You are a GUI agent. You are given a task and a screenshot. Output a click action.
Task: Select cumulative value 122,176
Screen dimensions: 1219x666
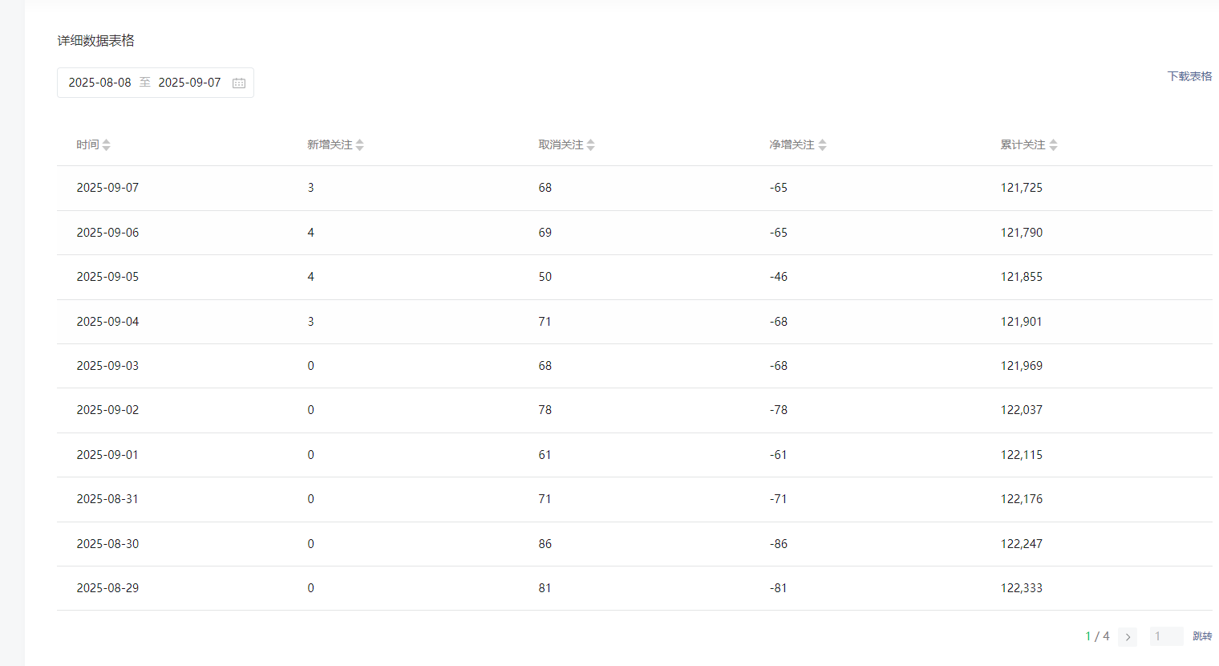coord(1022,499)
